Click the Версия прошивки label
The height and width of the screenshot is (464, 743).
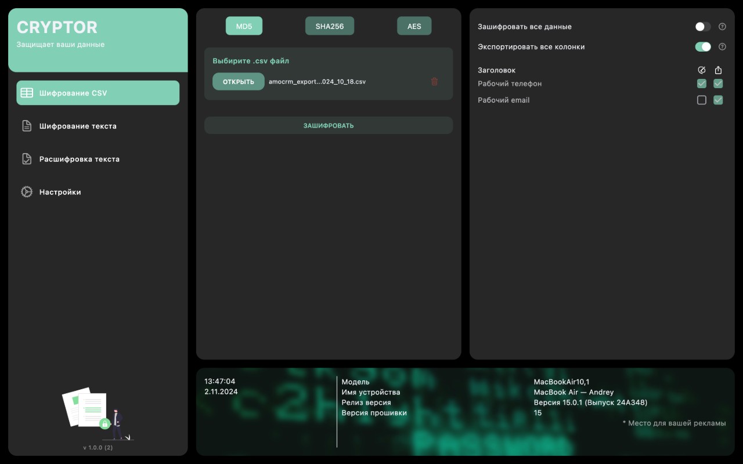(374, 413)
